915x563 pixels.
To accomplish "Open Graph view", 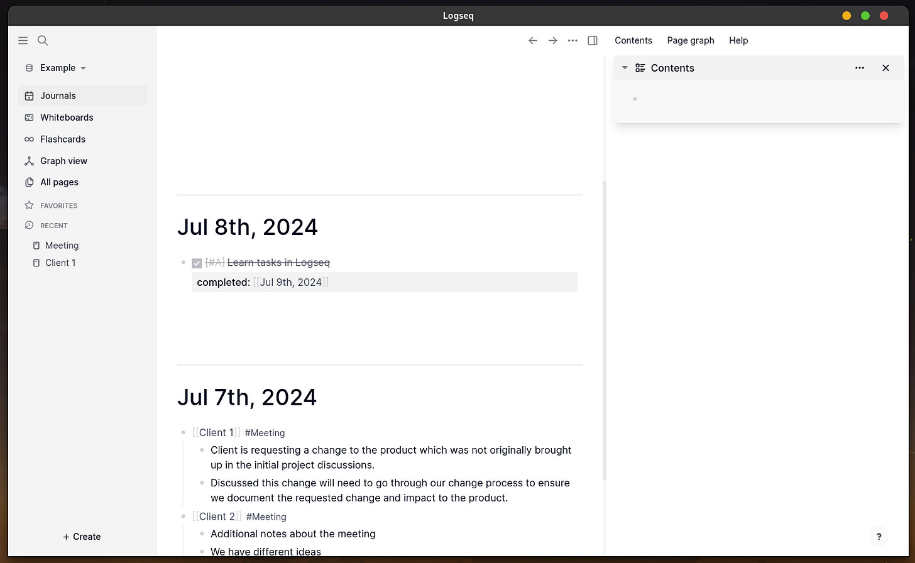I will [x=63, y=160].
